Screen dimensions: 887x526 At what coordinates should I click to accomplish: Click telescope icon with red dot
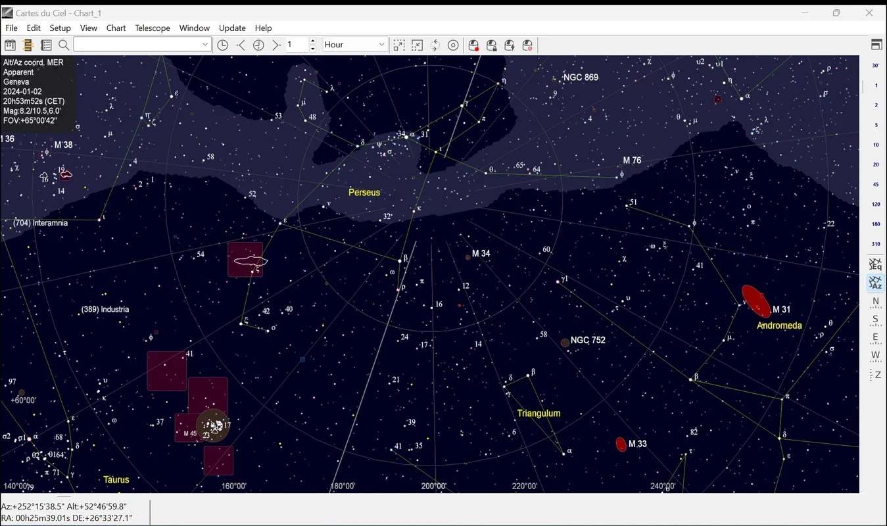[473, 45]
